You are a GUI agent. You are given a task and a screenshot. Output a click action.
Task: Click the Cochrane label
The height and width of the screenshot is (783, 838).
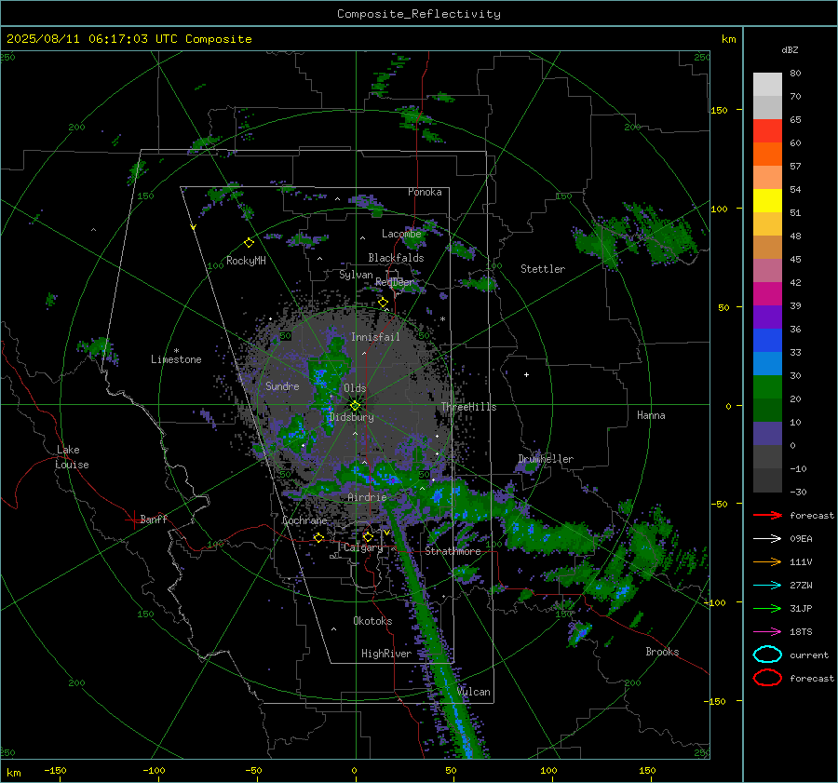coord(304,520)
